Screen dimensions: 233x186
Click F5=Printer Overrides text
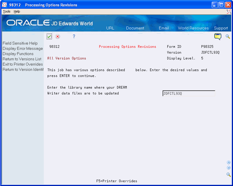pyautogui.click(x=117, y=181)
